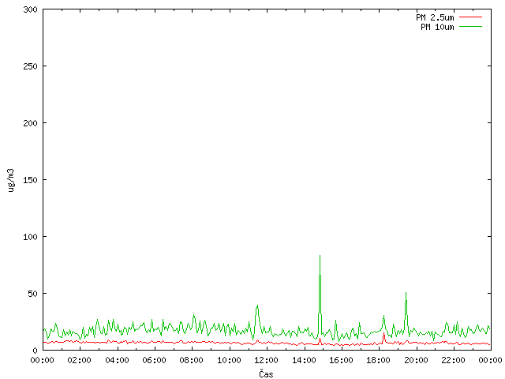505x379 pixels.
Task: Click the 22:00 time label
Action: pyautogui.click(x=453, y=360)
